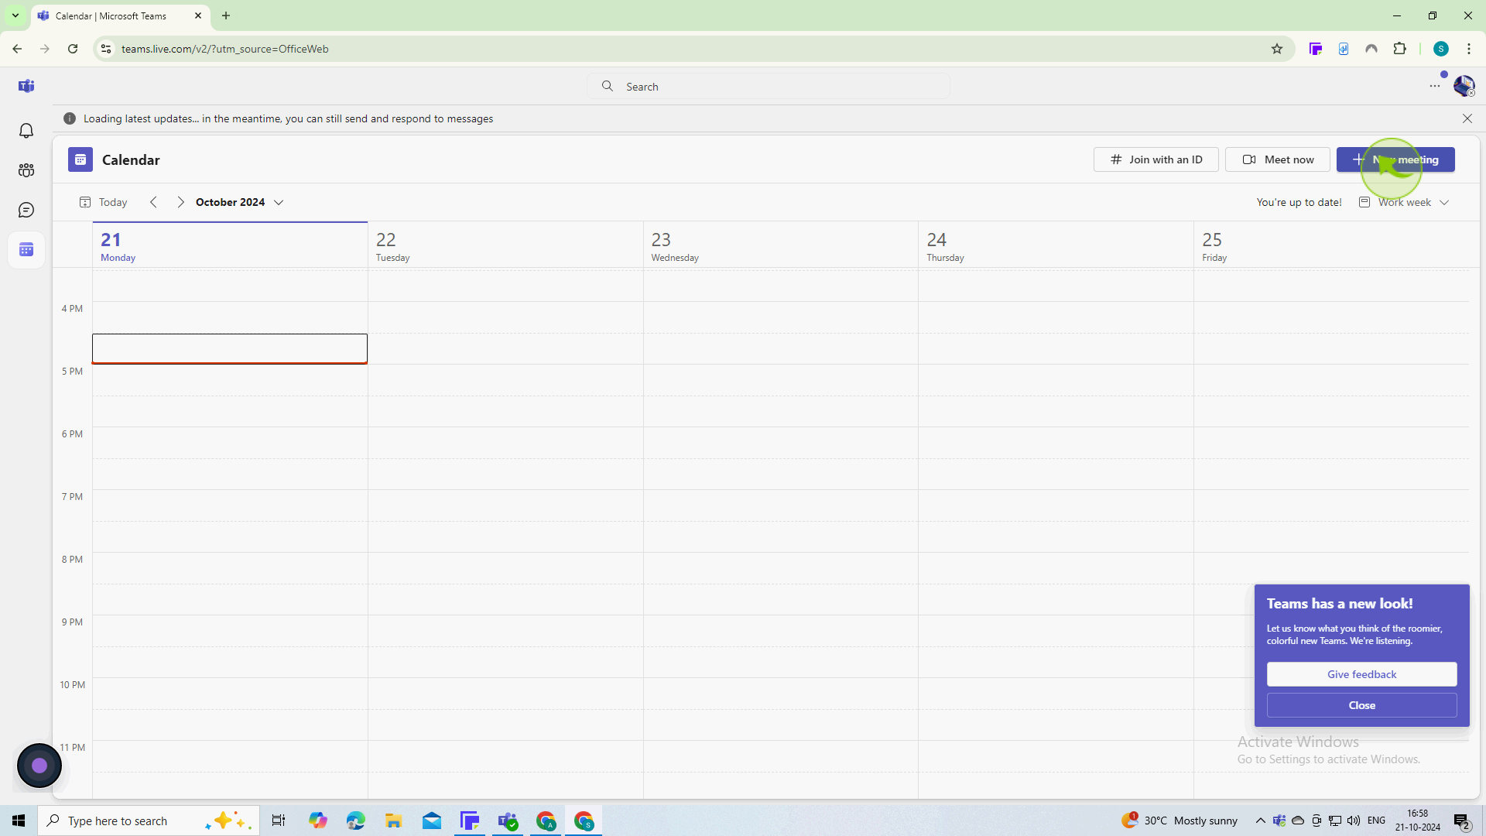Click the Activity bell icon
1486x836 pixels.
[x=28, y=131]
